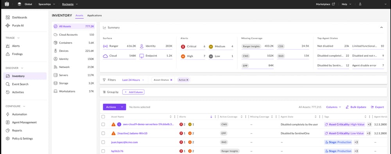This screenshot has width=391, height=154.
Task: Remove the Asset Status filter
Action: pyautogui.click(x=171, y=80)
